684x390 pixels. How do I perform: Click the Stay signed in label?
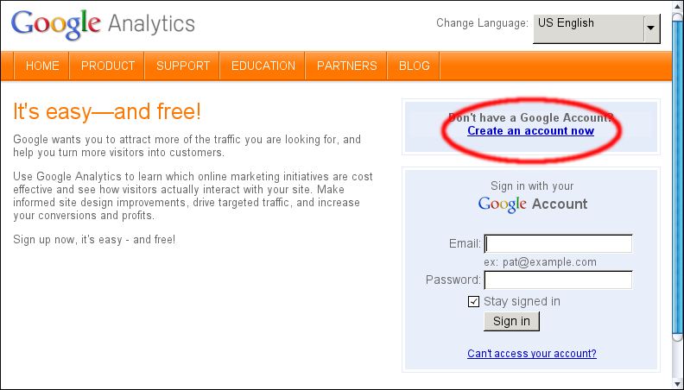(522, 301)
